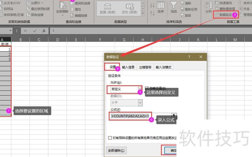Switch to the 输入信息 tab
This screenshot has width=252, height=157.
click(128, 67)
